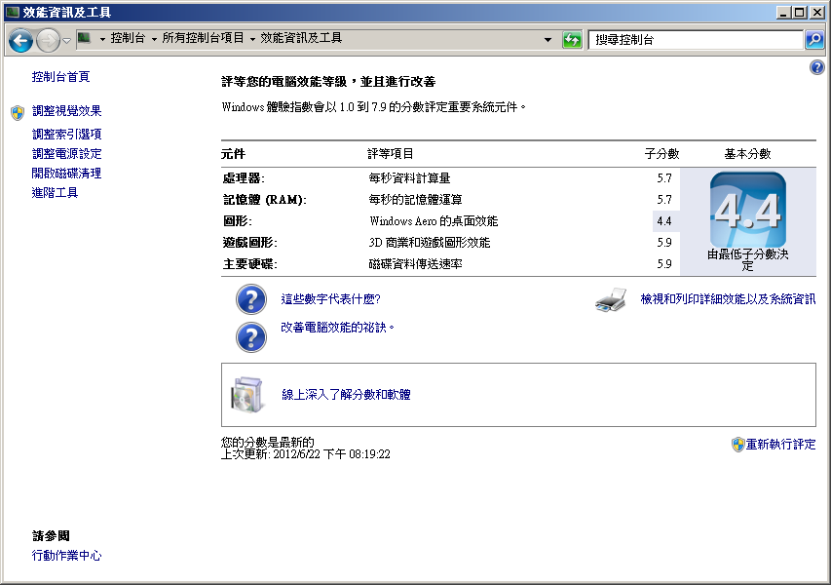
Task: Maximize the 效能資訊及工具 window
Action: coord(800,13)
